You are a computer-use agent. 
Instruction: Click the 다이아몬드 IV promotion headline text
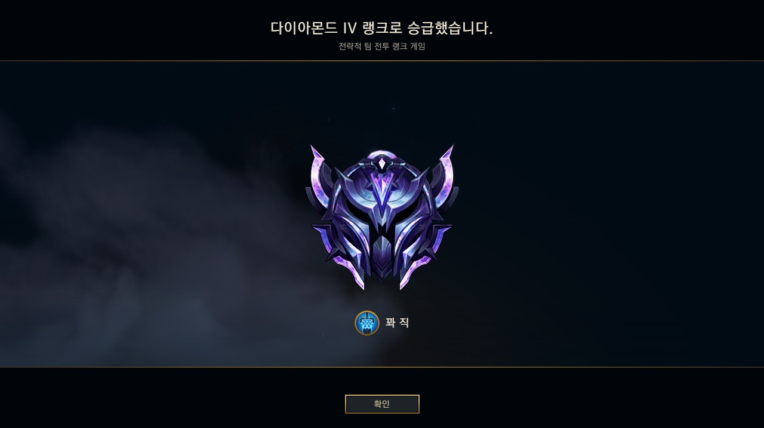(x=382, y=28)
